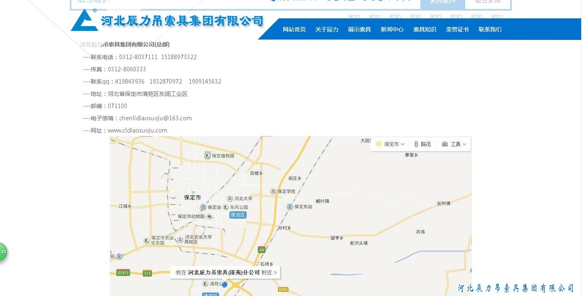Open the 荣誉证书 menu item

click(x=457, y=29)
